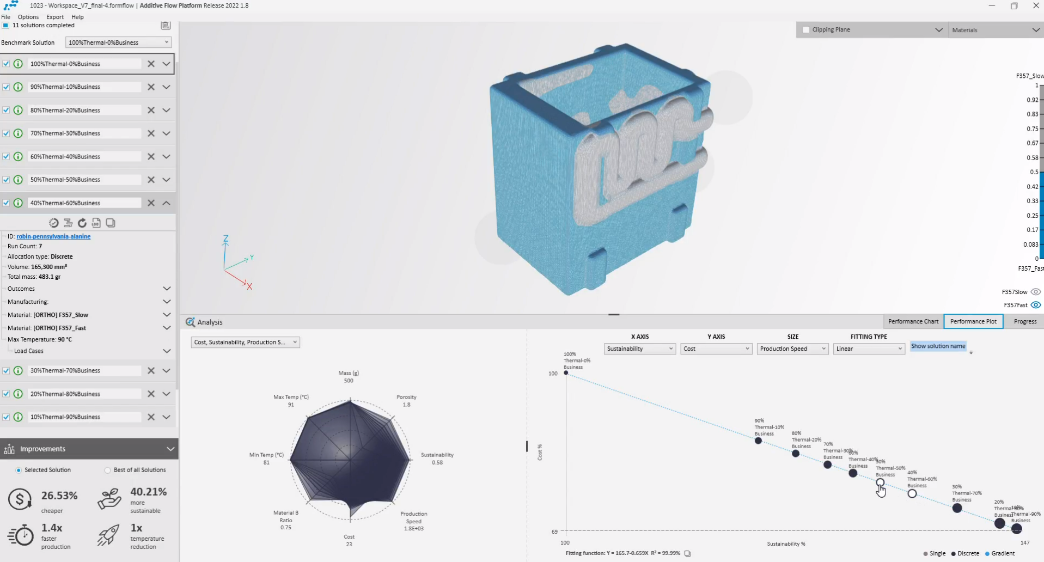Click the info icon for 90%Thermal-10%Business

18,87
